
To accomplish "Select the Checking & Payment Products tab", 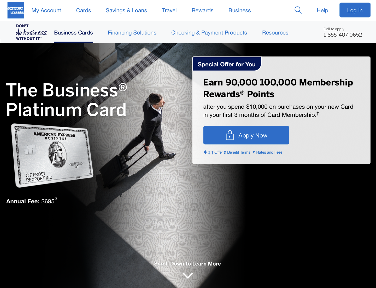I will tap(209, 33).
